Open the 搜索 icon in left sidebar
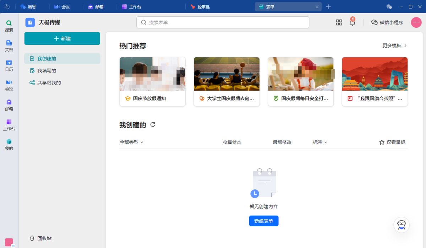426x248 pixels. coord(9,26)
